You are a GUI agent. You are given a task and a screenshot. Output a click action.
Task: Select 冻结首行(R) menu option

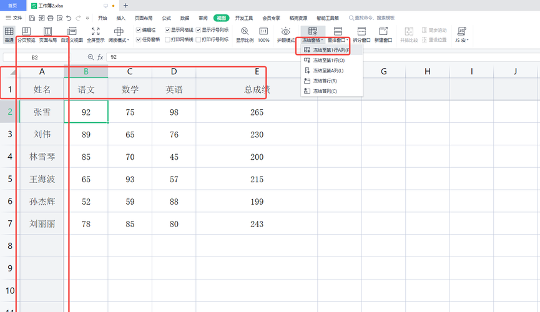[x=331, y=81]
